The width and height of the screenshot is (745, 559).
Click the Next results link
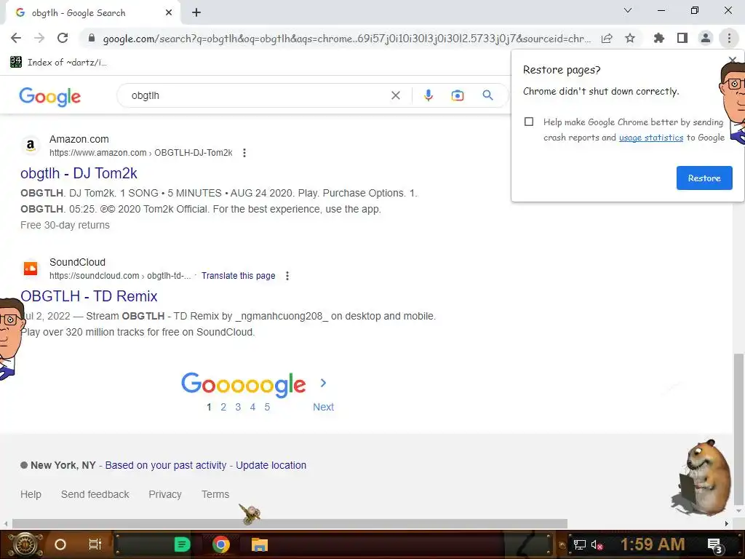coord(323,407)
